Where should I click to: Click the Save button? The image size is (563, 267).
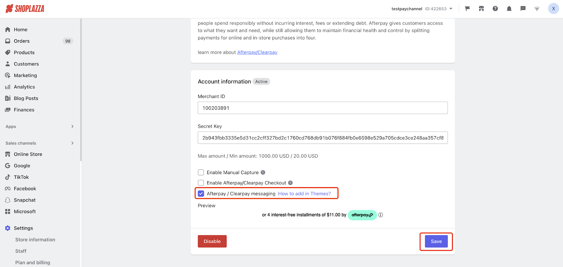coord(436,241)
